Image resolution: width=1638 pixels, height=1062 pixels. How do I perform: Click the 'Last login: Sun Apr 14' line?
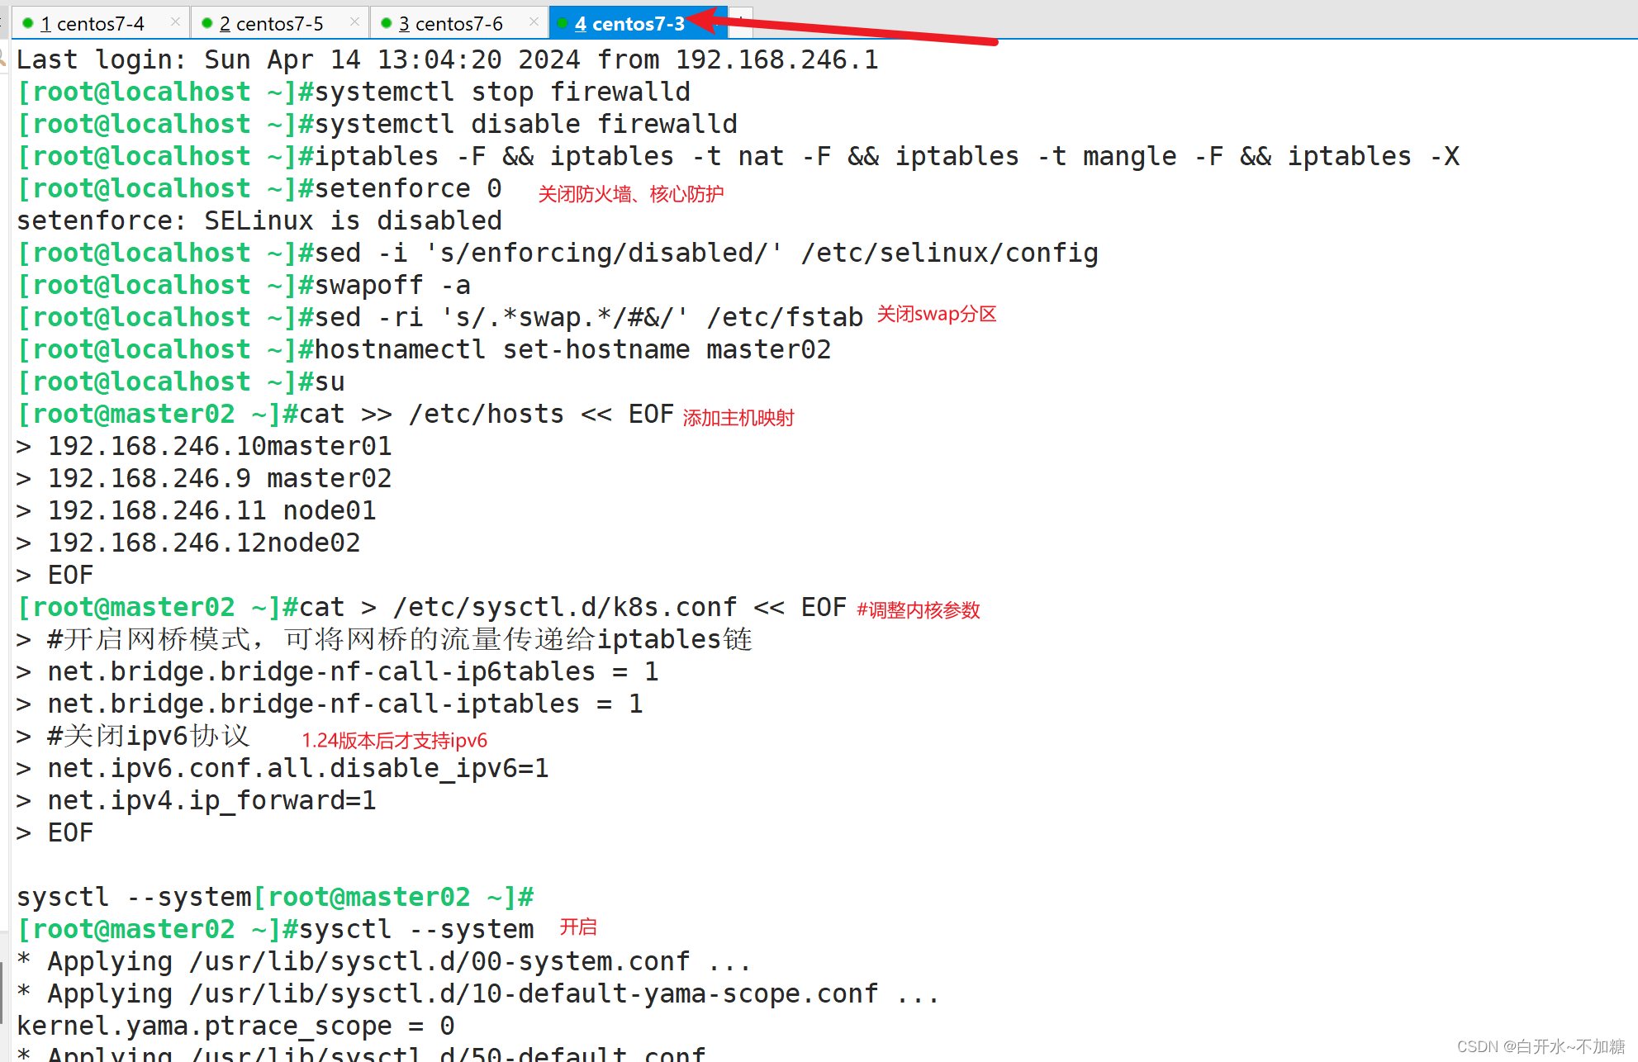coord(448,59)
